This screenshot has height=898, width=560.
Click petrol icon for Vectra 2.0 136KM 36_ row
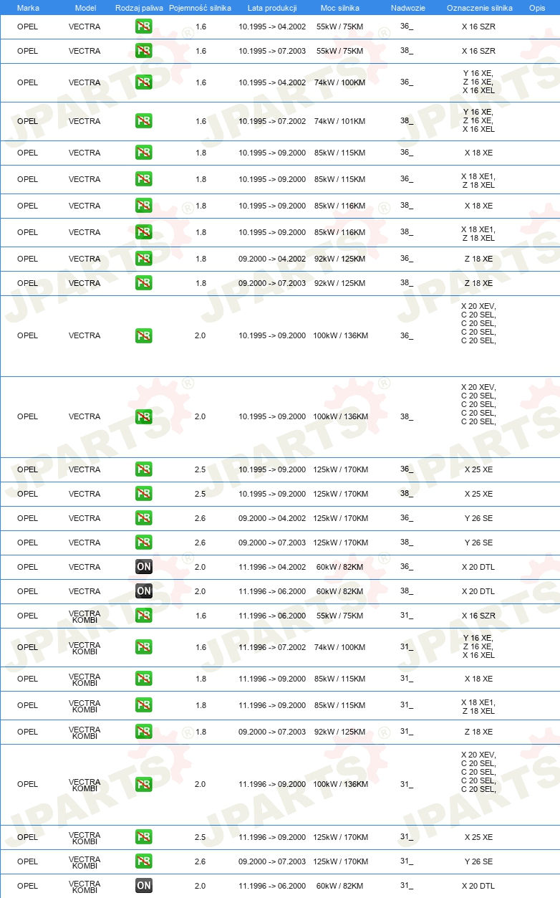(x=143, y=335)
